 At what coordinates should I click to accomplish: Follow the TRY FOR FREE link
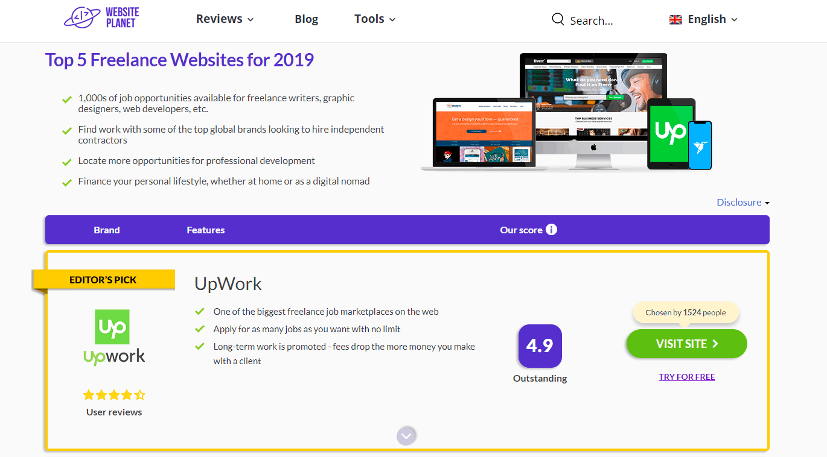tap(687, 377)
